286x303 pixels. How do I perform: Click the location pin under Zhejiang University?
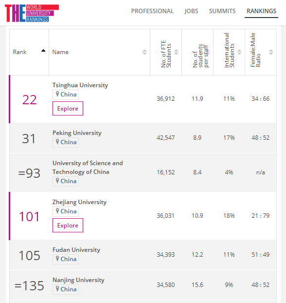click(x=57, y=211)
